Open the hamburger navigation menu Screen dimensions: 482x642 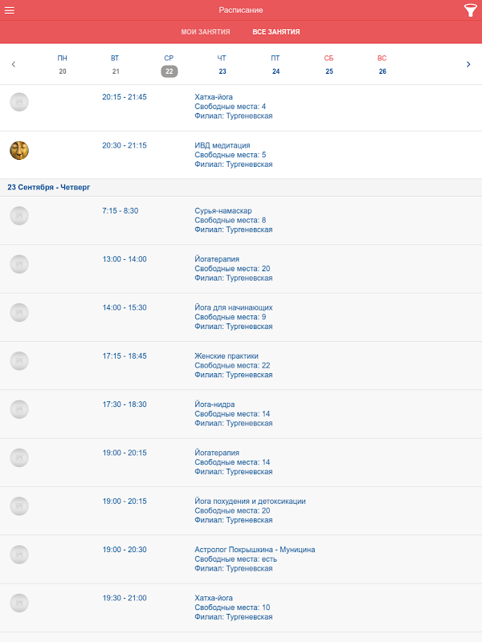(10, 10)
